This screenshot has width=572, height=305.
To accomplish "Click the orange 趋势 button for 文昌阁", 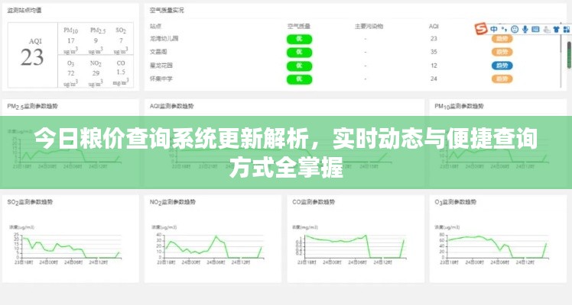I will (x=501, y=52).
